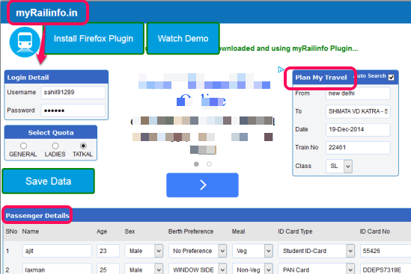Image resolution: width=411 pixels, height=274 pixels.
Task: Toggle the Auto Search checkbox
Action: 391,78
